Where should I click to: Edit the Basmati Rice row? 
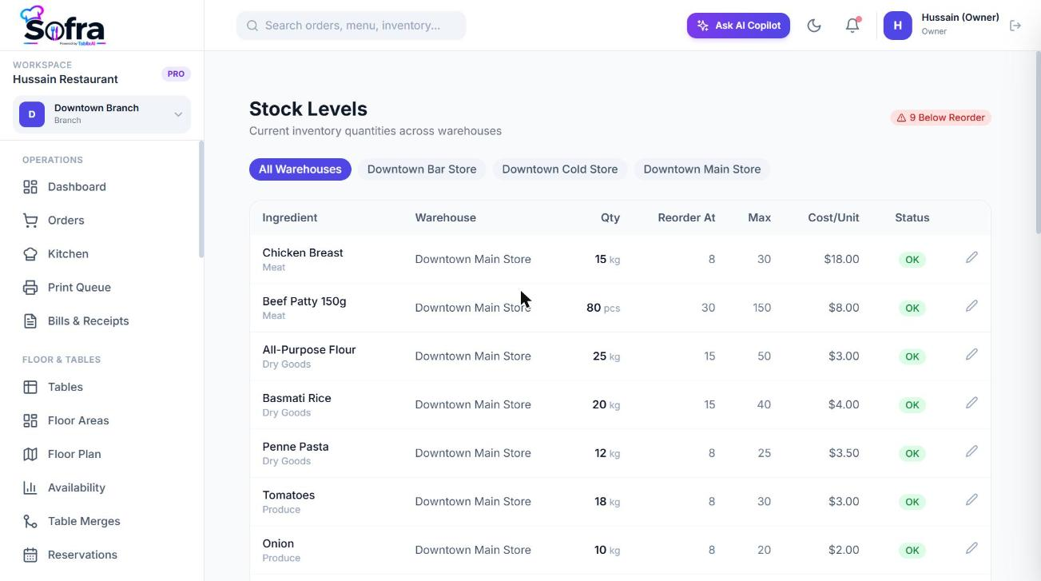click(x=971, y=403)
